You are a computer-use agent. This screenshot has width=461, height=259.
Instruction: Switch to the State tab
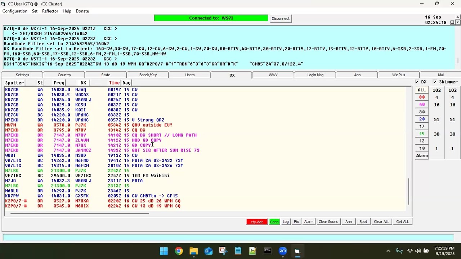(x=106, y=75)
